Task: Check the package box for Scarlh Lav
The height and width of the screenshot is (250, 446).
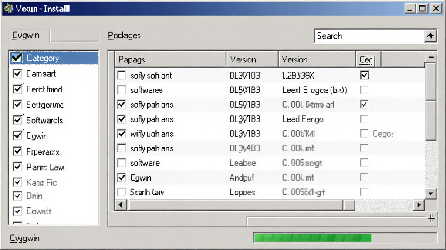Action: coord(122,192)
